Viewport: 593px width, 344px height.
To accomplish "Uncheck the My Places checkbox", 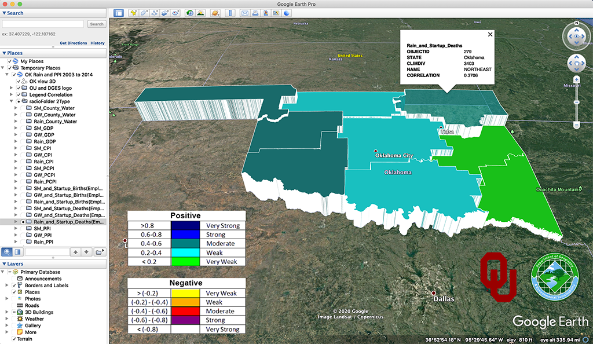I will [10, 61].
